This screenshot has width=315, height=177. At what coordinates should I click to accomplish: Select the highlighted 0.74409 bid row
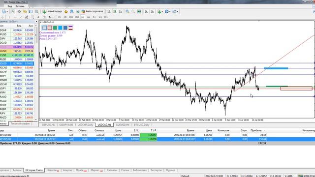click(x=17, y=63)
